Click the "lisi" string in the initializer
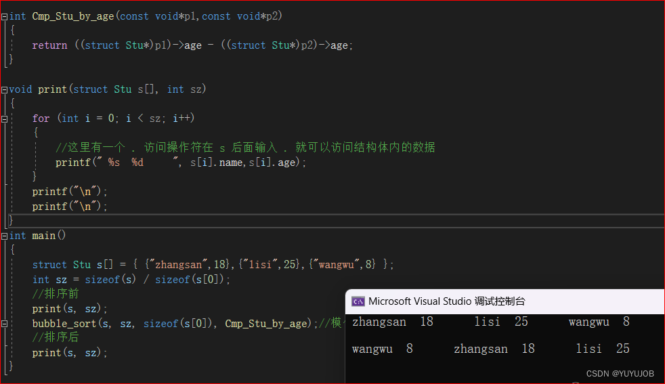The width and height of the screenshot is (665, 384). click(x=259, y=265)
